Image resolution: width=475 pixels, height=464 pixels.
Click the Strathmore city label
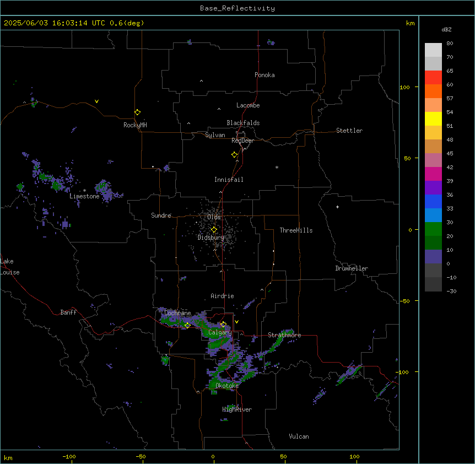coord(284,335)
